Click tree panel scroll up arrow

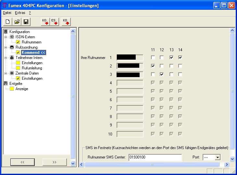point(73,31)
